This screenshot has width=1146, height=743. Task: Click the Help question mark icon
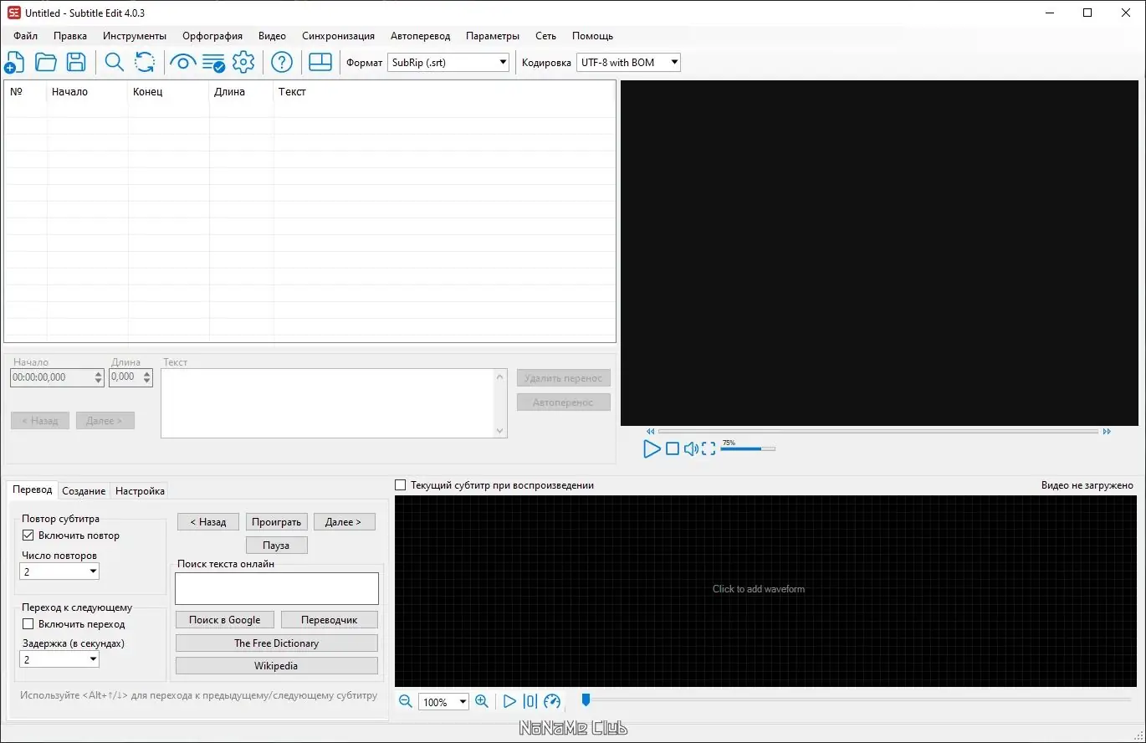282,62
